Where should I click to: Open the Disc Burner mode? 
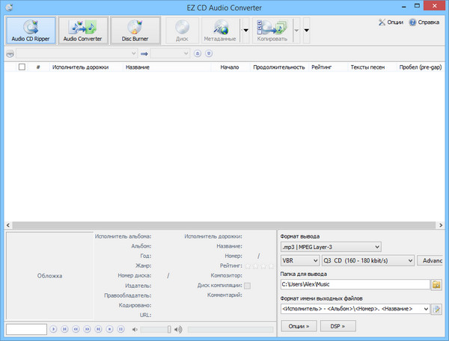pos(134,29)
